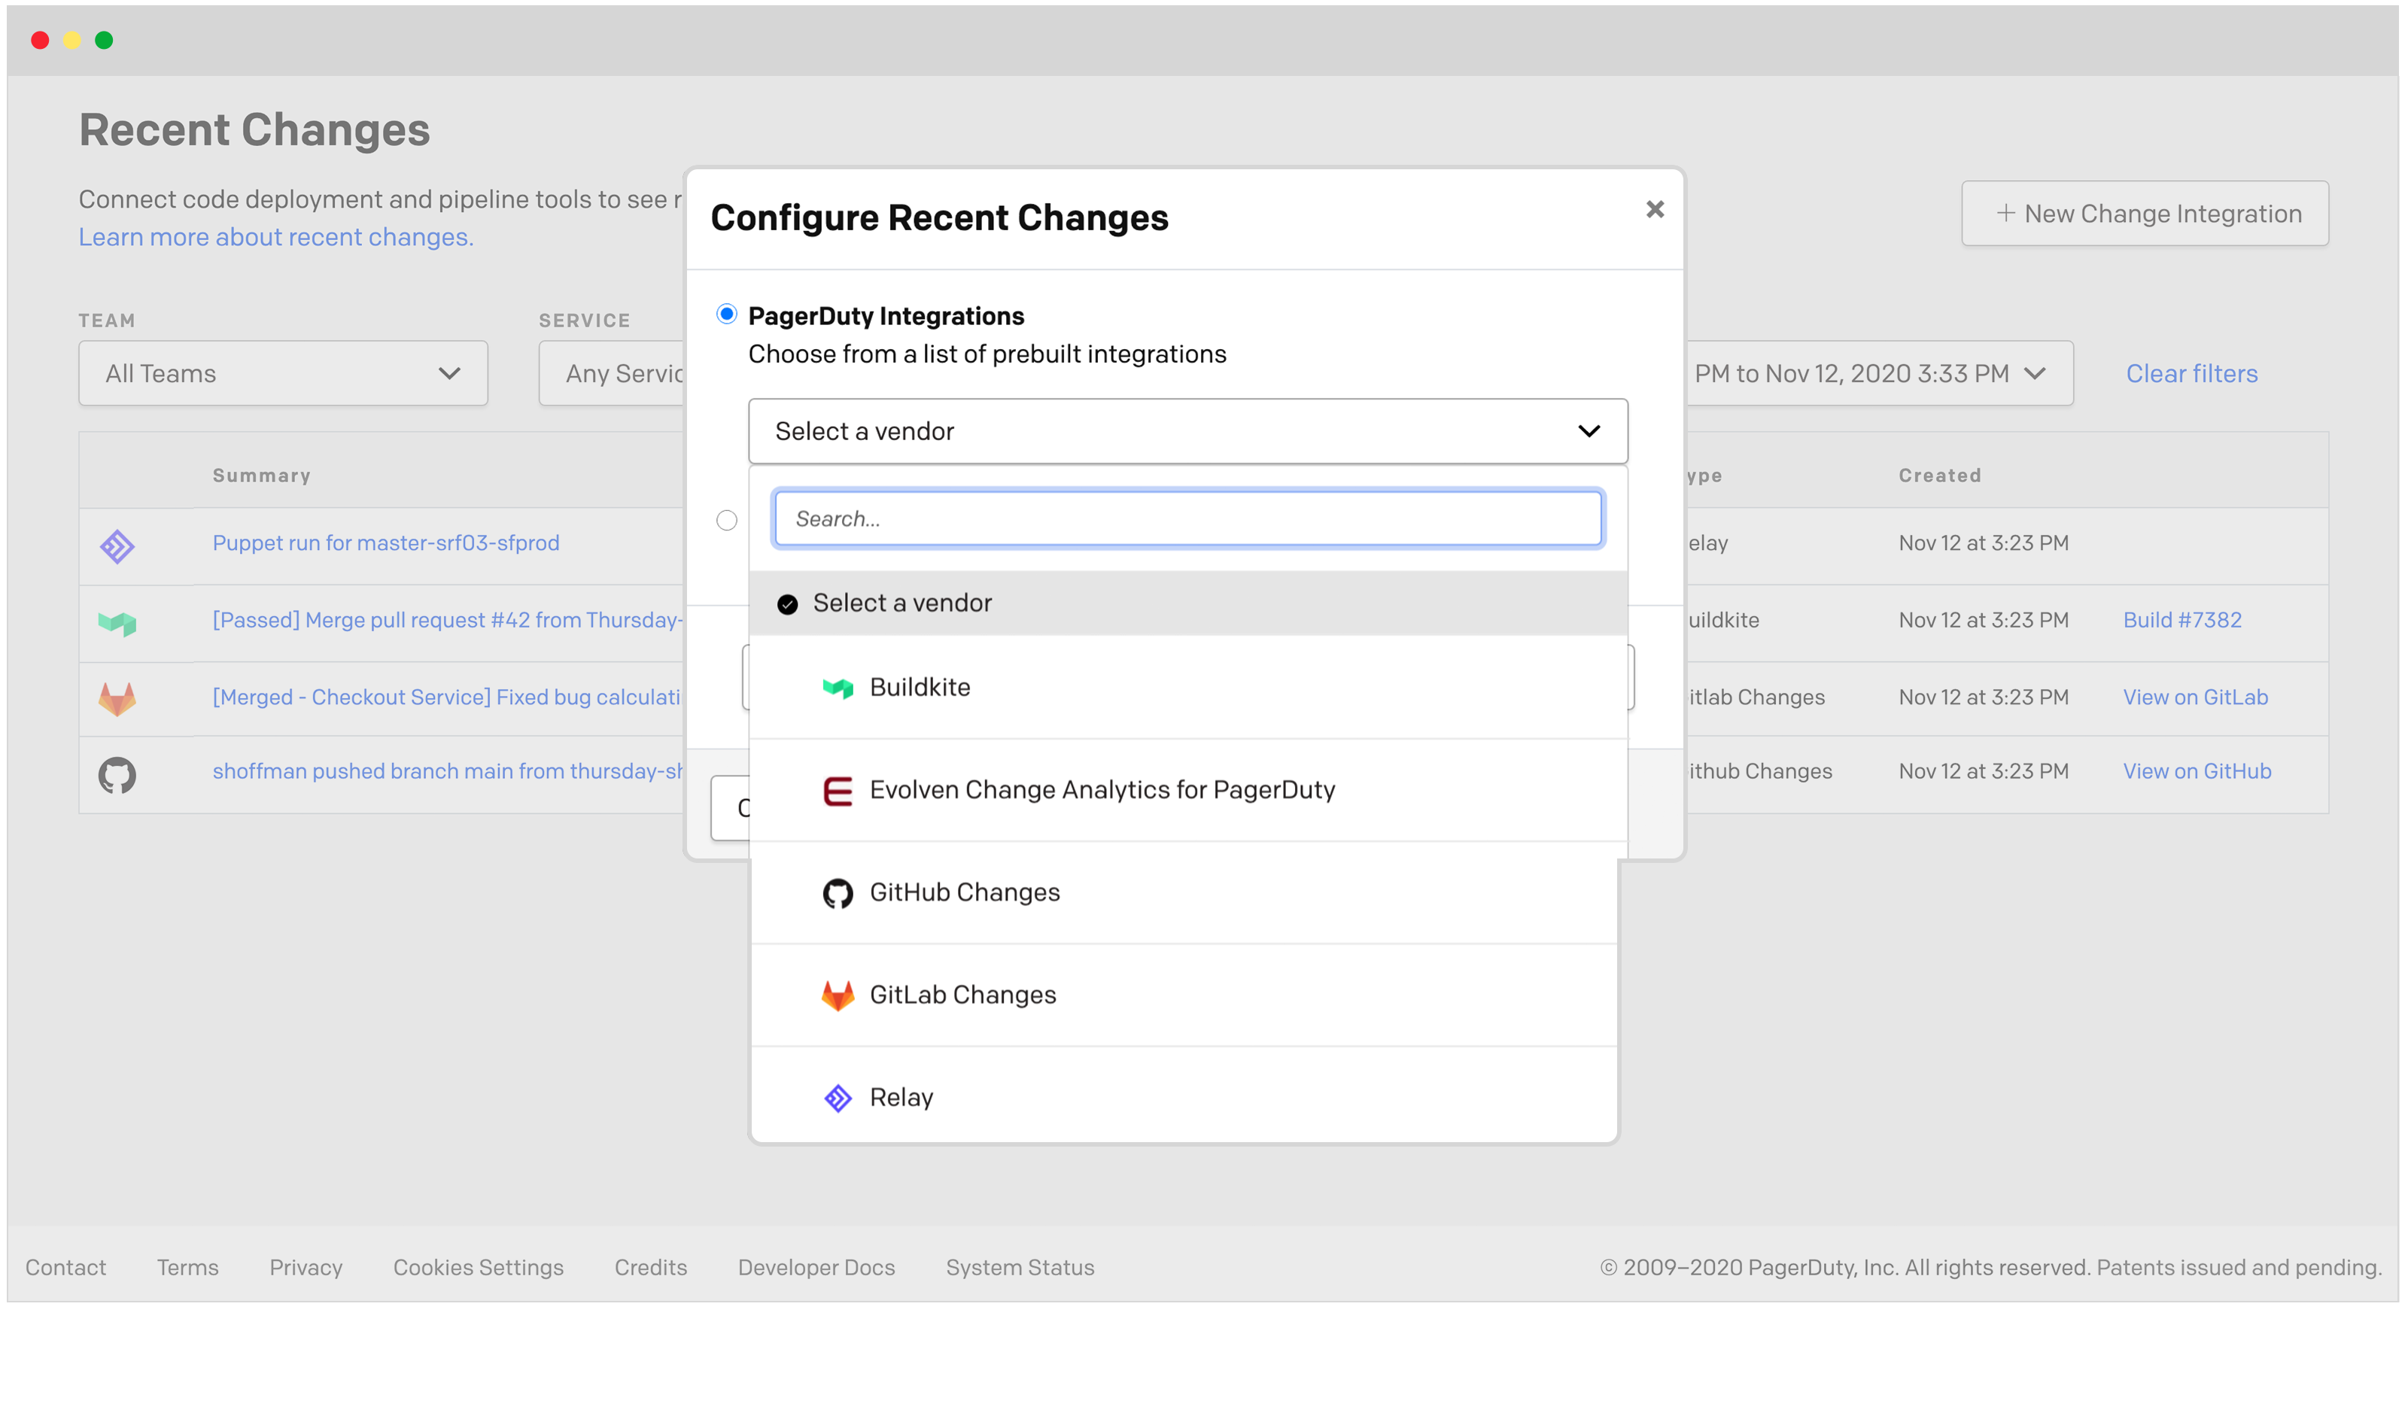
Task: Open Build #7382 link
Action: 2181,621
